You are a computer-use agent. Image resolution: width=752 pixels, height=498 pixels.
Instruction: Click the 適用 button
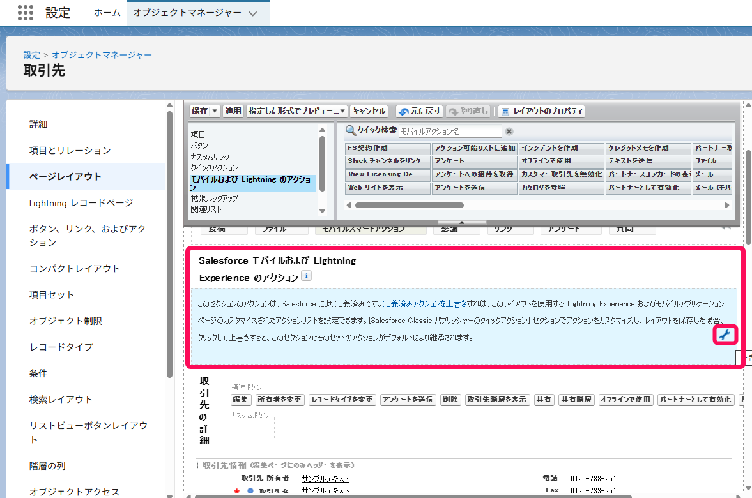(x=233, y=111)
